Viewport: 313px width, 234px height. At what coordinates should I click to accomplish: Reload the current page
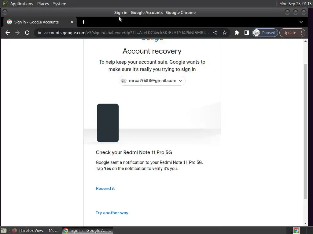coord(27,33)
